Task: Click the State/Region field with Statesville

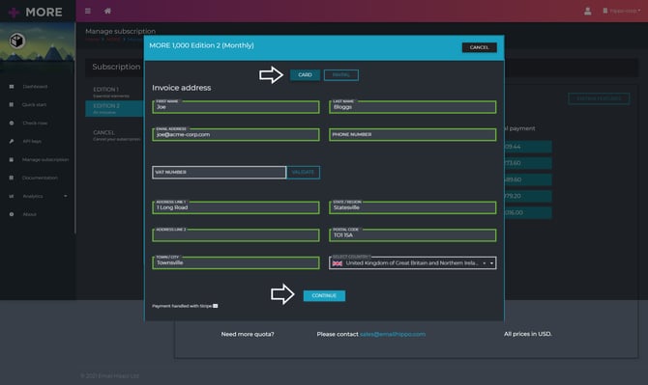Action: point(412,207)
